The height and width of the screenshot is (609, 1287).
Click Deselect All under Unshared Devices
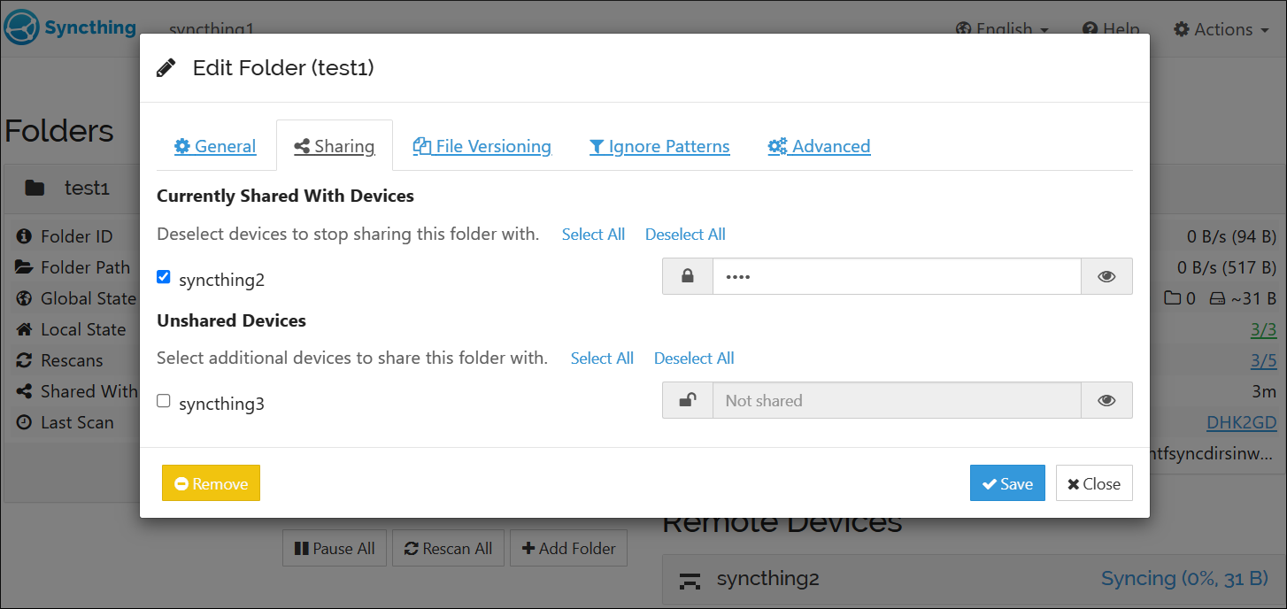(x=694, y=358)
